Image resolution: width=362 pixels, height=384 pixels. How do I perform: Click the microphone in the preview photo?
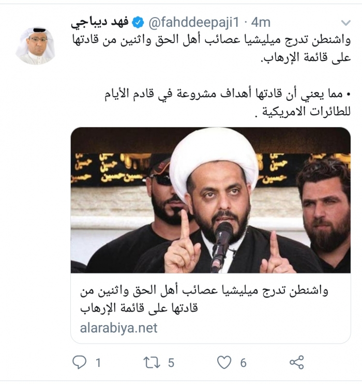click(221, 246)
